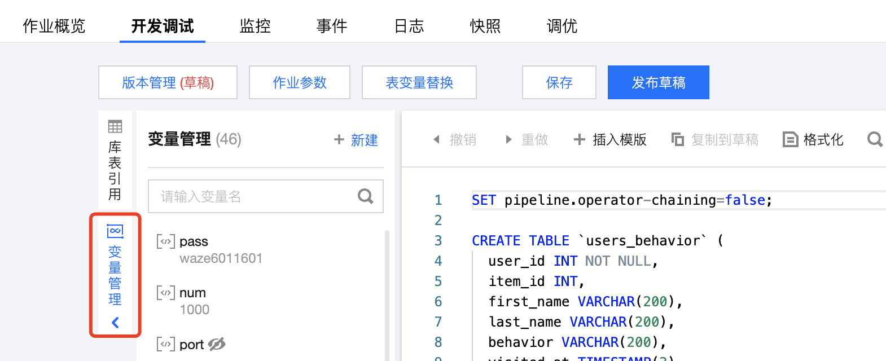Click last_name VARCHAR(200) code line

[x=582, y=322]
